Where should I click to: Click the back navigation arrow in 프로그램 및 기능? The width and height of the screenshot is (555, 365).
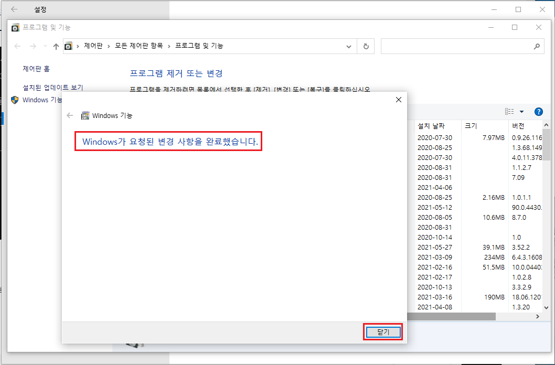(17, 46)
